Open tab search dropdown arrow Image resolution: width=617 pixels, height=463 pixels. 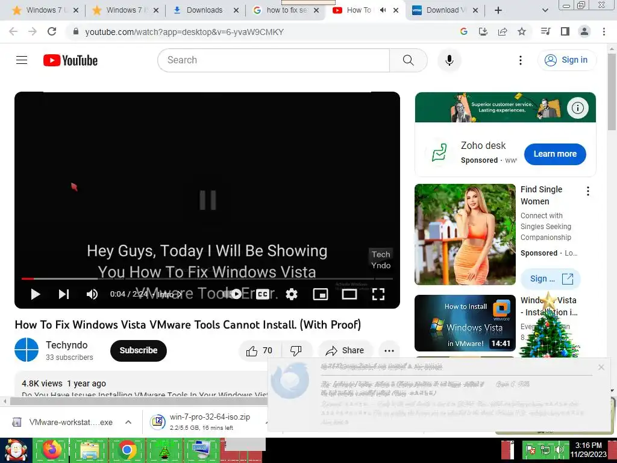click(545, 10)
